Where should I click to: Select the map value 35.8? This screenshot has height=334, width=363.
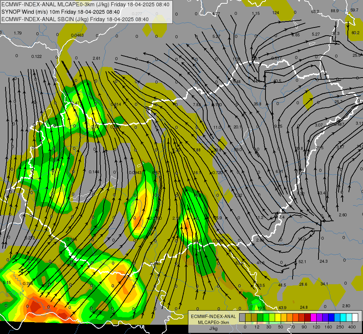tap(257, 104)
